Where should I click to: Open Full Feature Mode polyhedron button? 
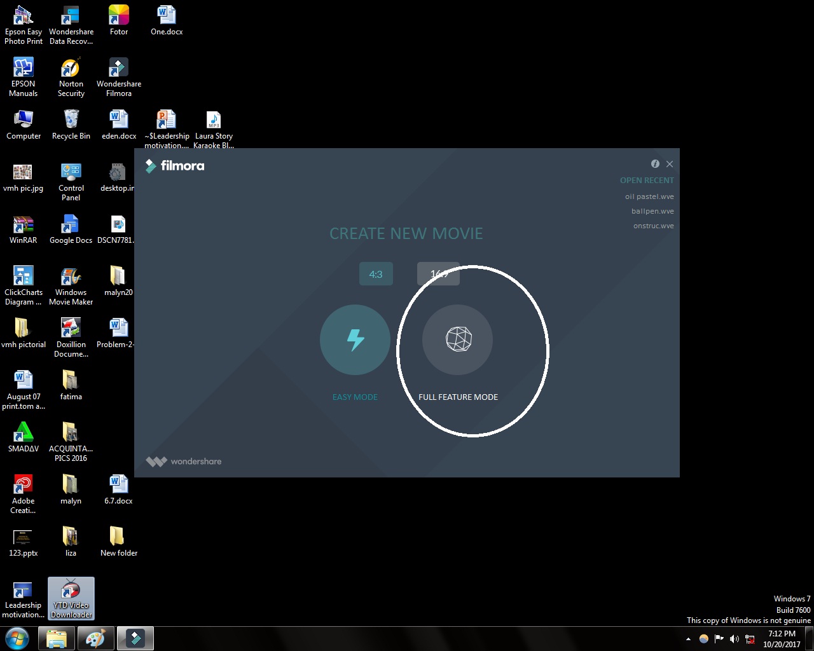pyautogui.click(x=458, y=339)
